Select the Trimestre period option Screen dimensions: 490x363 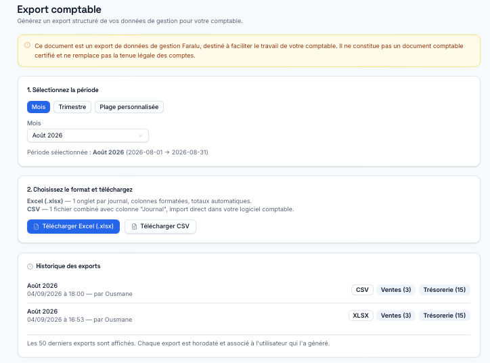pyautogui.click(x=72, y=107)
